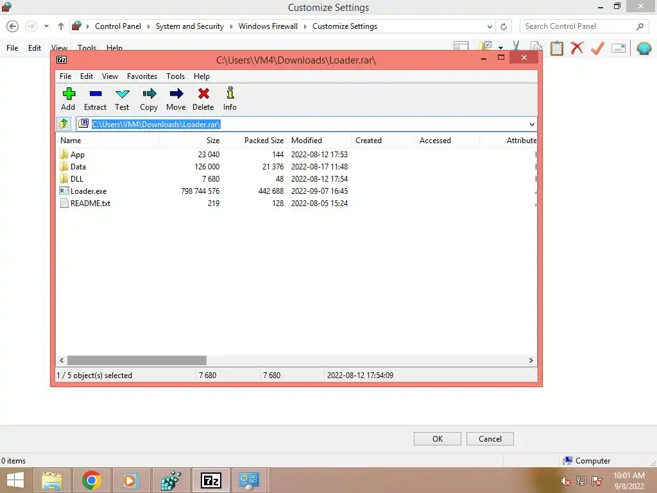Screen dimensions: 657x493
Task: Sort by the Modified column header
Action: pos(320,141)
